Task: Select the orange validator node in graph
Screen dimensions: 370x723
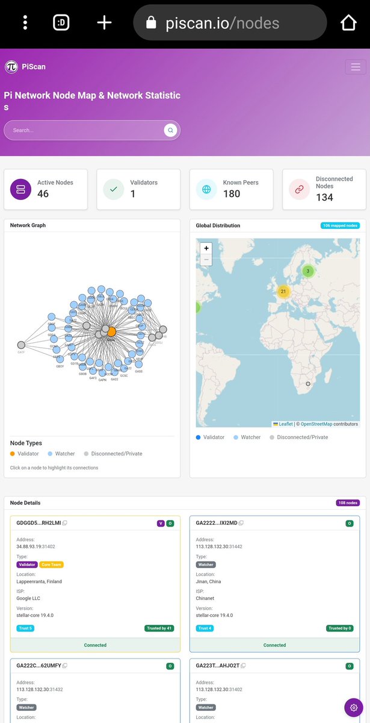Action: [111, 331]
